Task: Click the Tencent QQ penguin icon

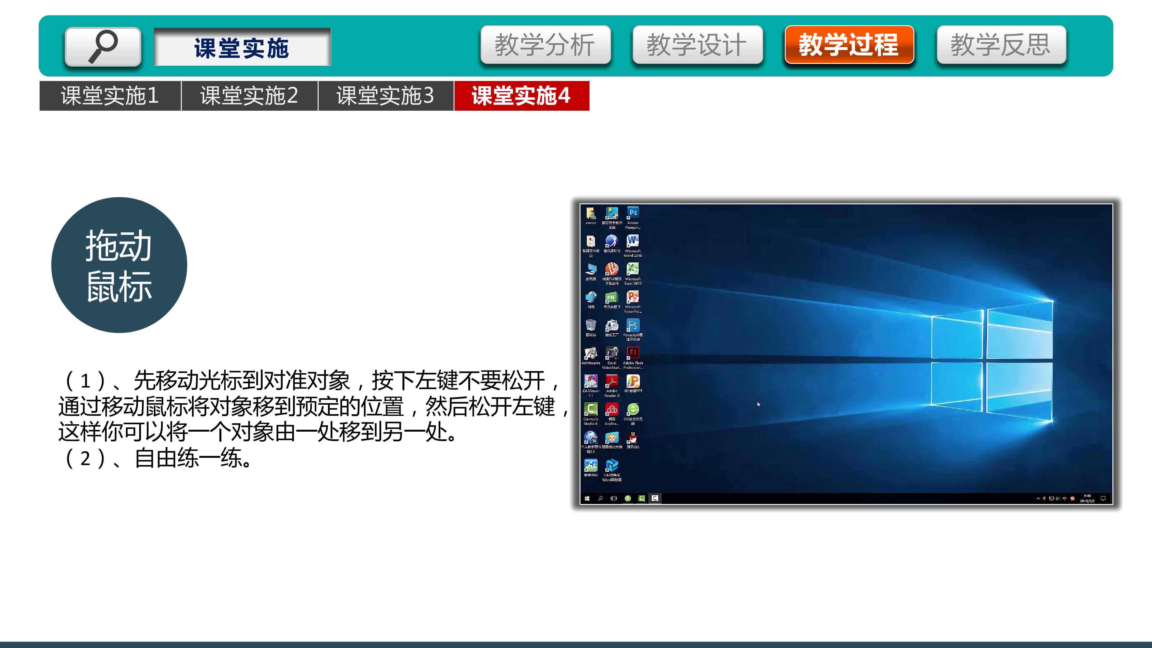Action: (632, 437)
